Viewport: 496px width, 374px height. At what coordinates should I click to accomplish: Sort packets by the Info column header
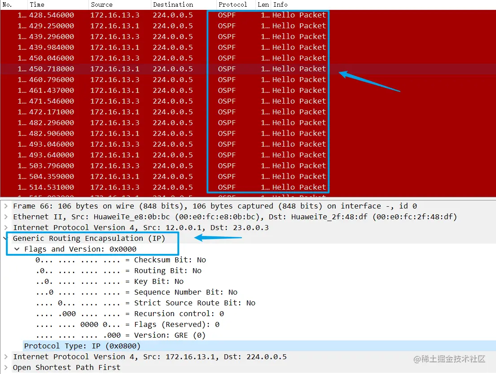click(x=383, y=5)
